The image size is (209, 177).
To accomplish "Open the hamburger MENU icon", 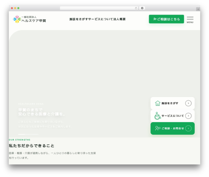I will pos(190,20).
